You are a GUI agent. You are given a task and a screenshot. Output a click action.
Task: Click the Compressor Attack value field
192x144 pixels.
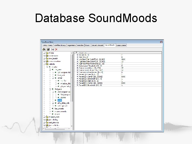[x=141, y=68]
